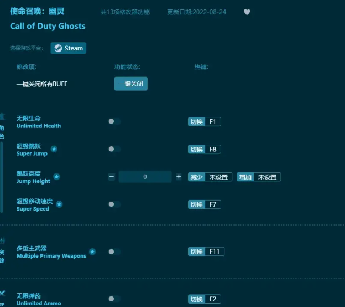The height and width of the screenshot is (307, 345).
Task: Set Super Jump F8 hotkey
Action: point(205,149)
